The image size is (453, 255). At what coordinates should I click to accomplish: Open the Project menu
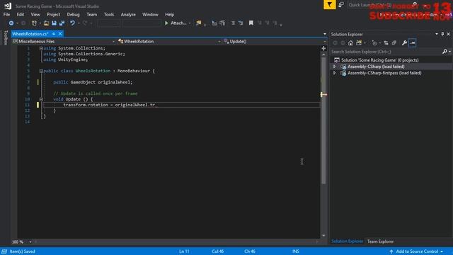(x=54, y=14)
